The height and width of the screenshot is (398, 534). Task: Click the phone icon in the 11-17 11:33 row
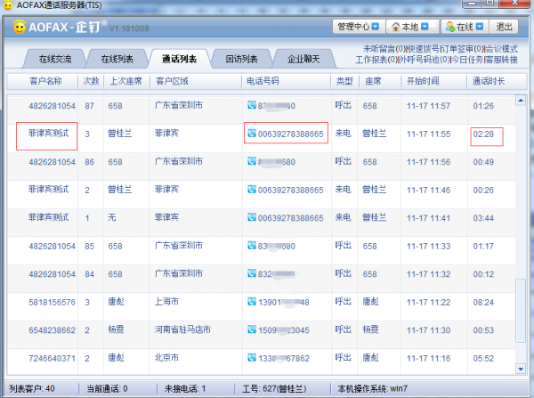[252, 246]
